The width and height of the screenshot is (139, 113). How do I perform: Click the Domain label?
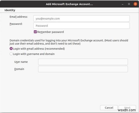tap(19, 69)
